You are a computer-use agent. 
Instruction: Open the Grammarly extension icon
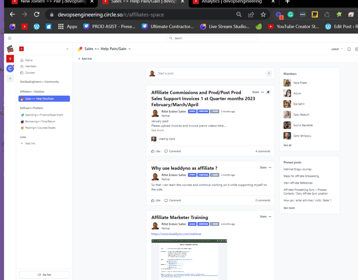[x=290, y=15]
